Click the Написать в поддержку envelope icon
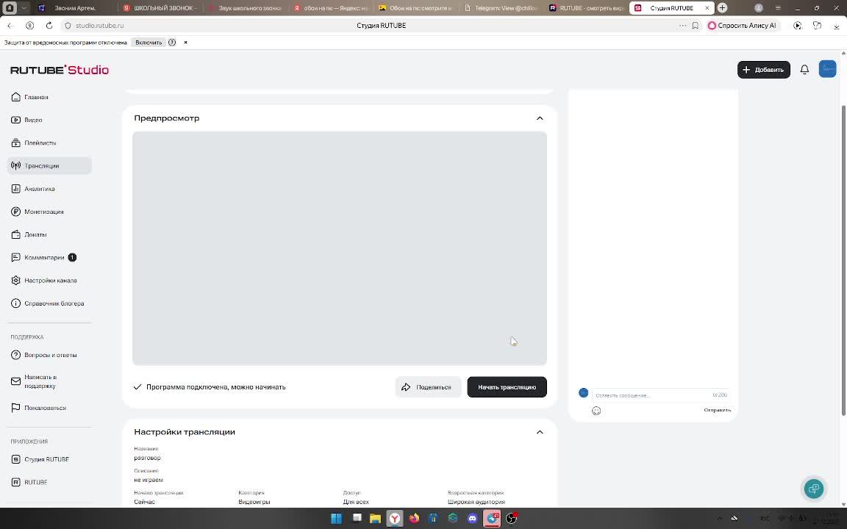Screen dimensions: 847x529 coord(15,381)
